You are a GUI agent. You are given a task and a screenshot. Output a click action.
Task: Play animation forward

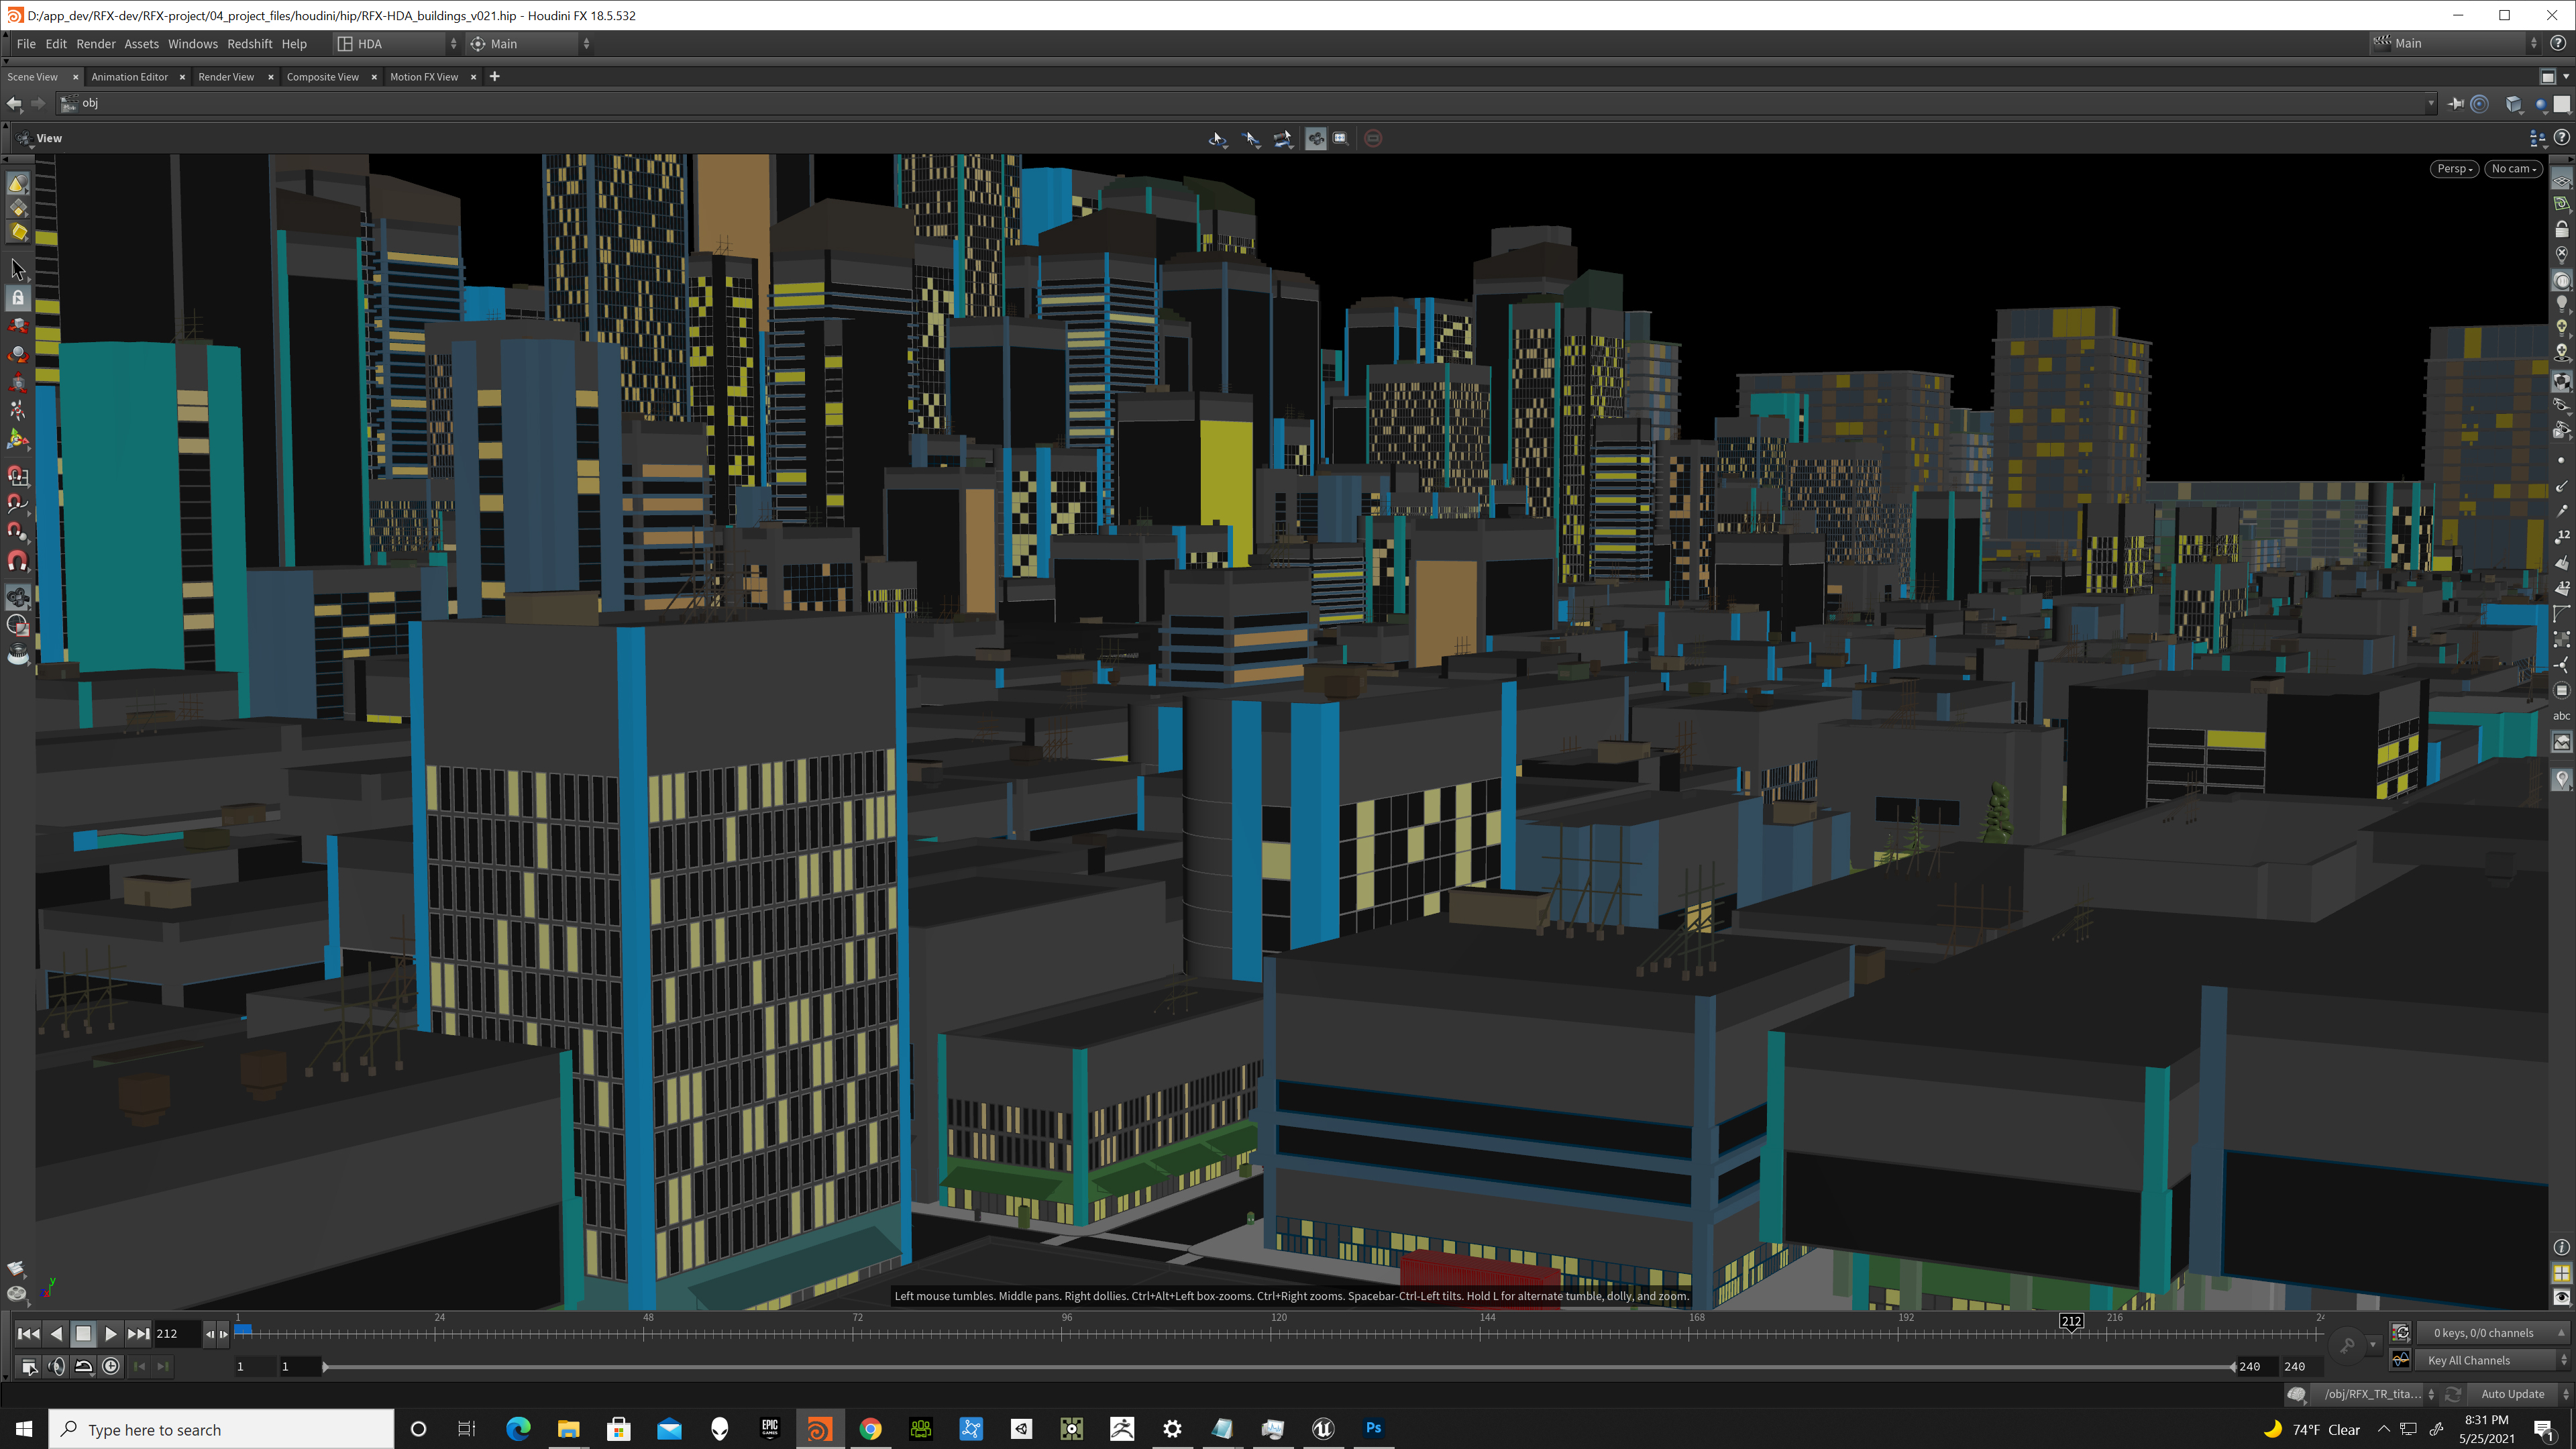pyautogui.click(x=111, y=1334)
